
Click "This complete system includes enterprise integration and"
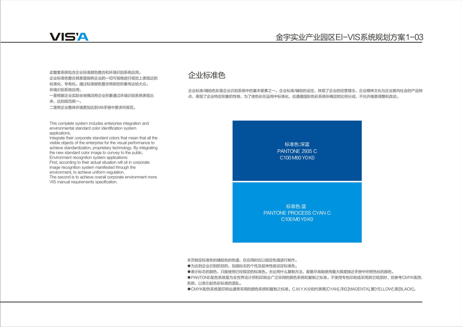[99, 123]
